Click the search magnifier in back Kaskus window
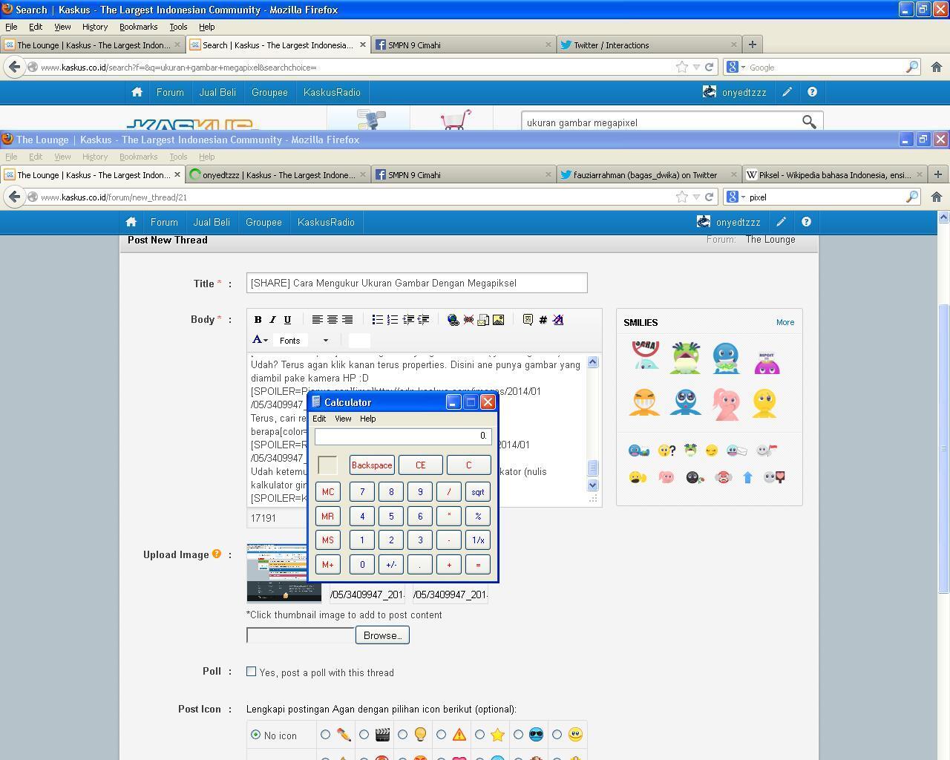 tap(809, 122)
